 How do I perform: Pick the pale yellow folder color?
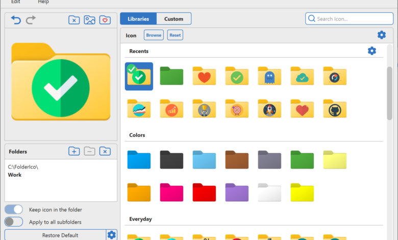(x=335, y=160)
